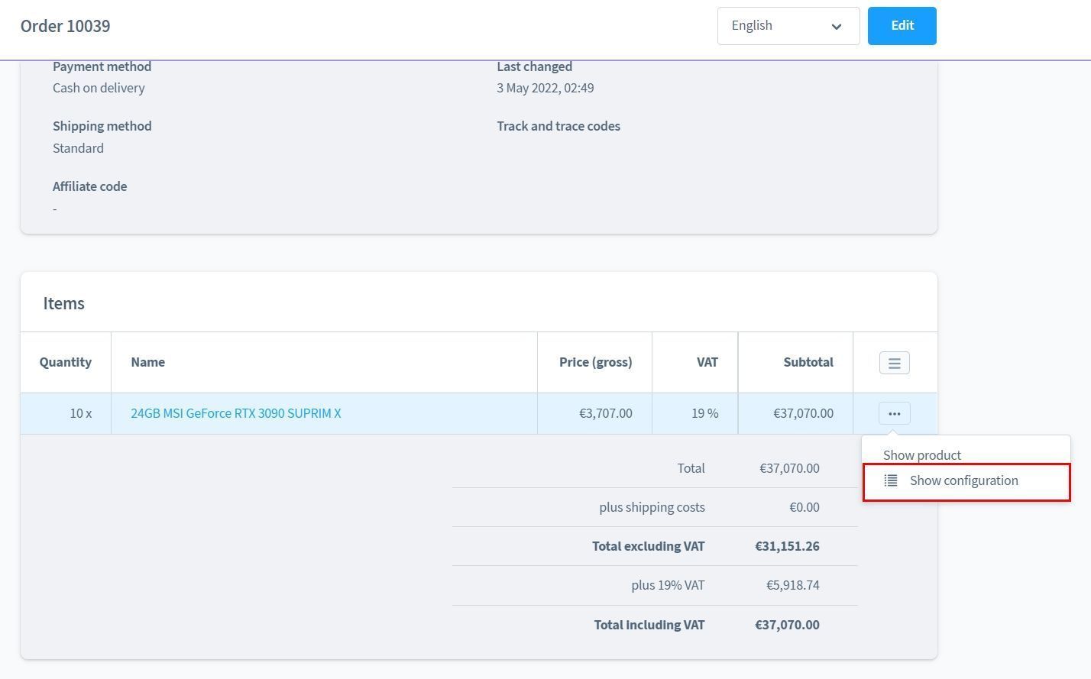Select Show product from the context menu
The height and width of the screenshot is (679, 1091).
[x=922, y=454]
